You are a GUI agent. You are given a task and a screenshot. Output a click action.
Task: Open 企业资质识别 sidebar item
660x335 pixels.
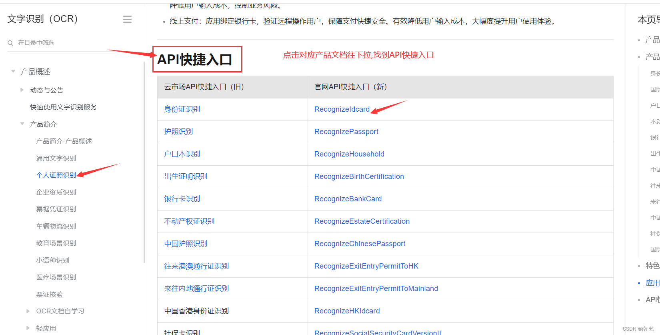click(56, 192)
